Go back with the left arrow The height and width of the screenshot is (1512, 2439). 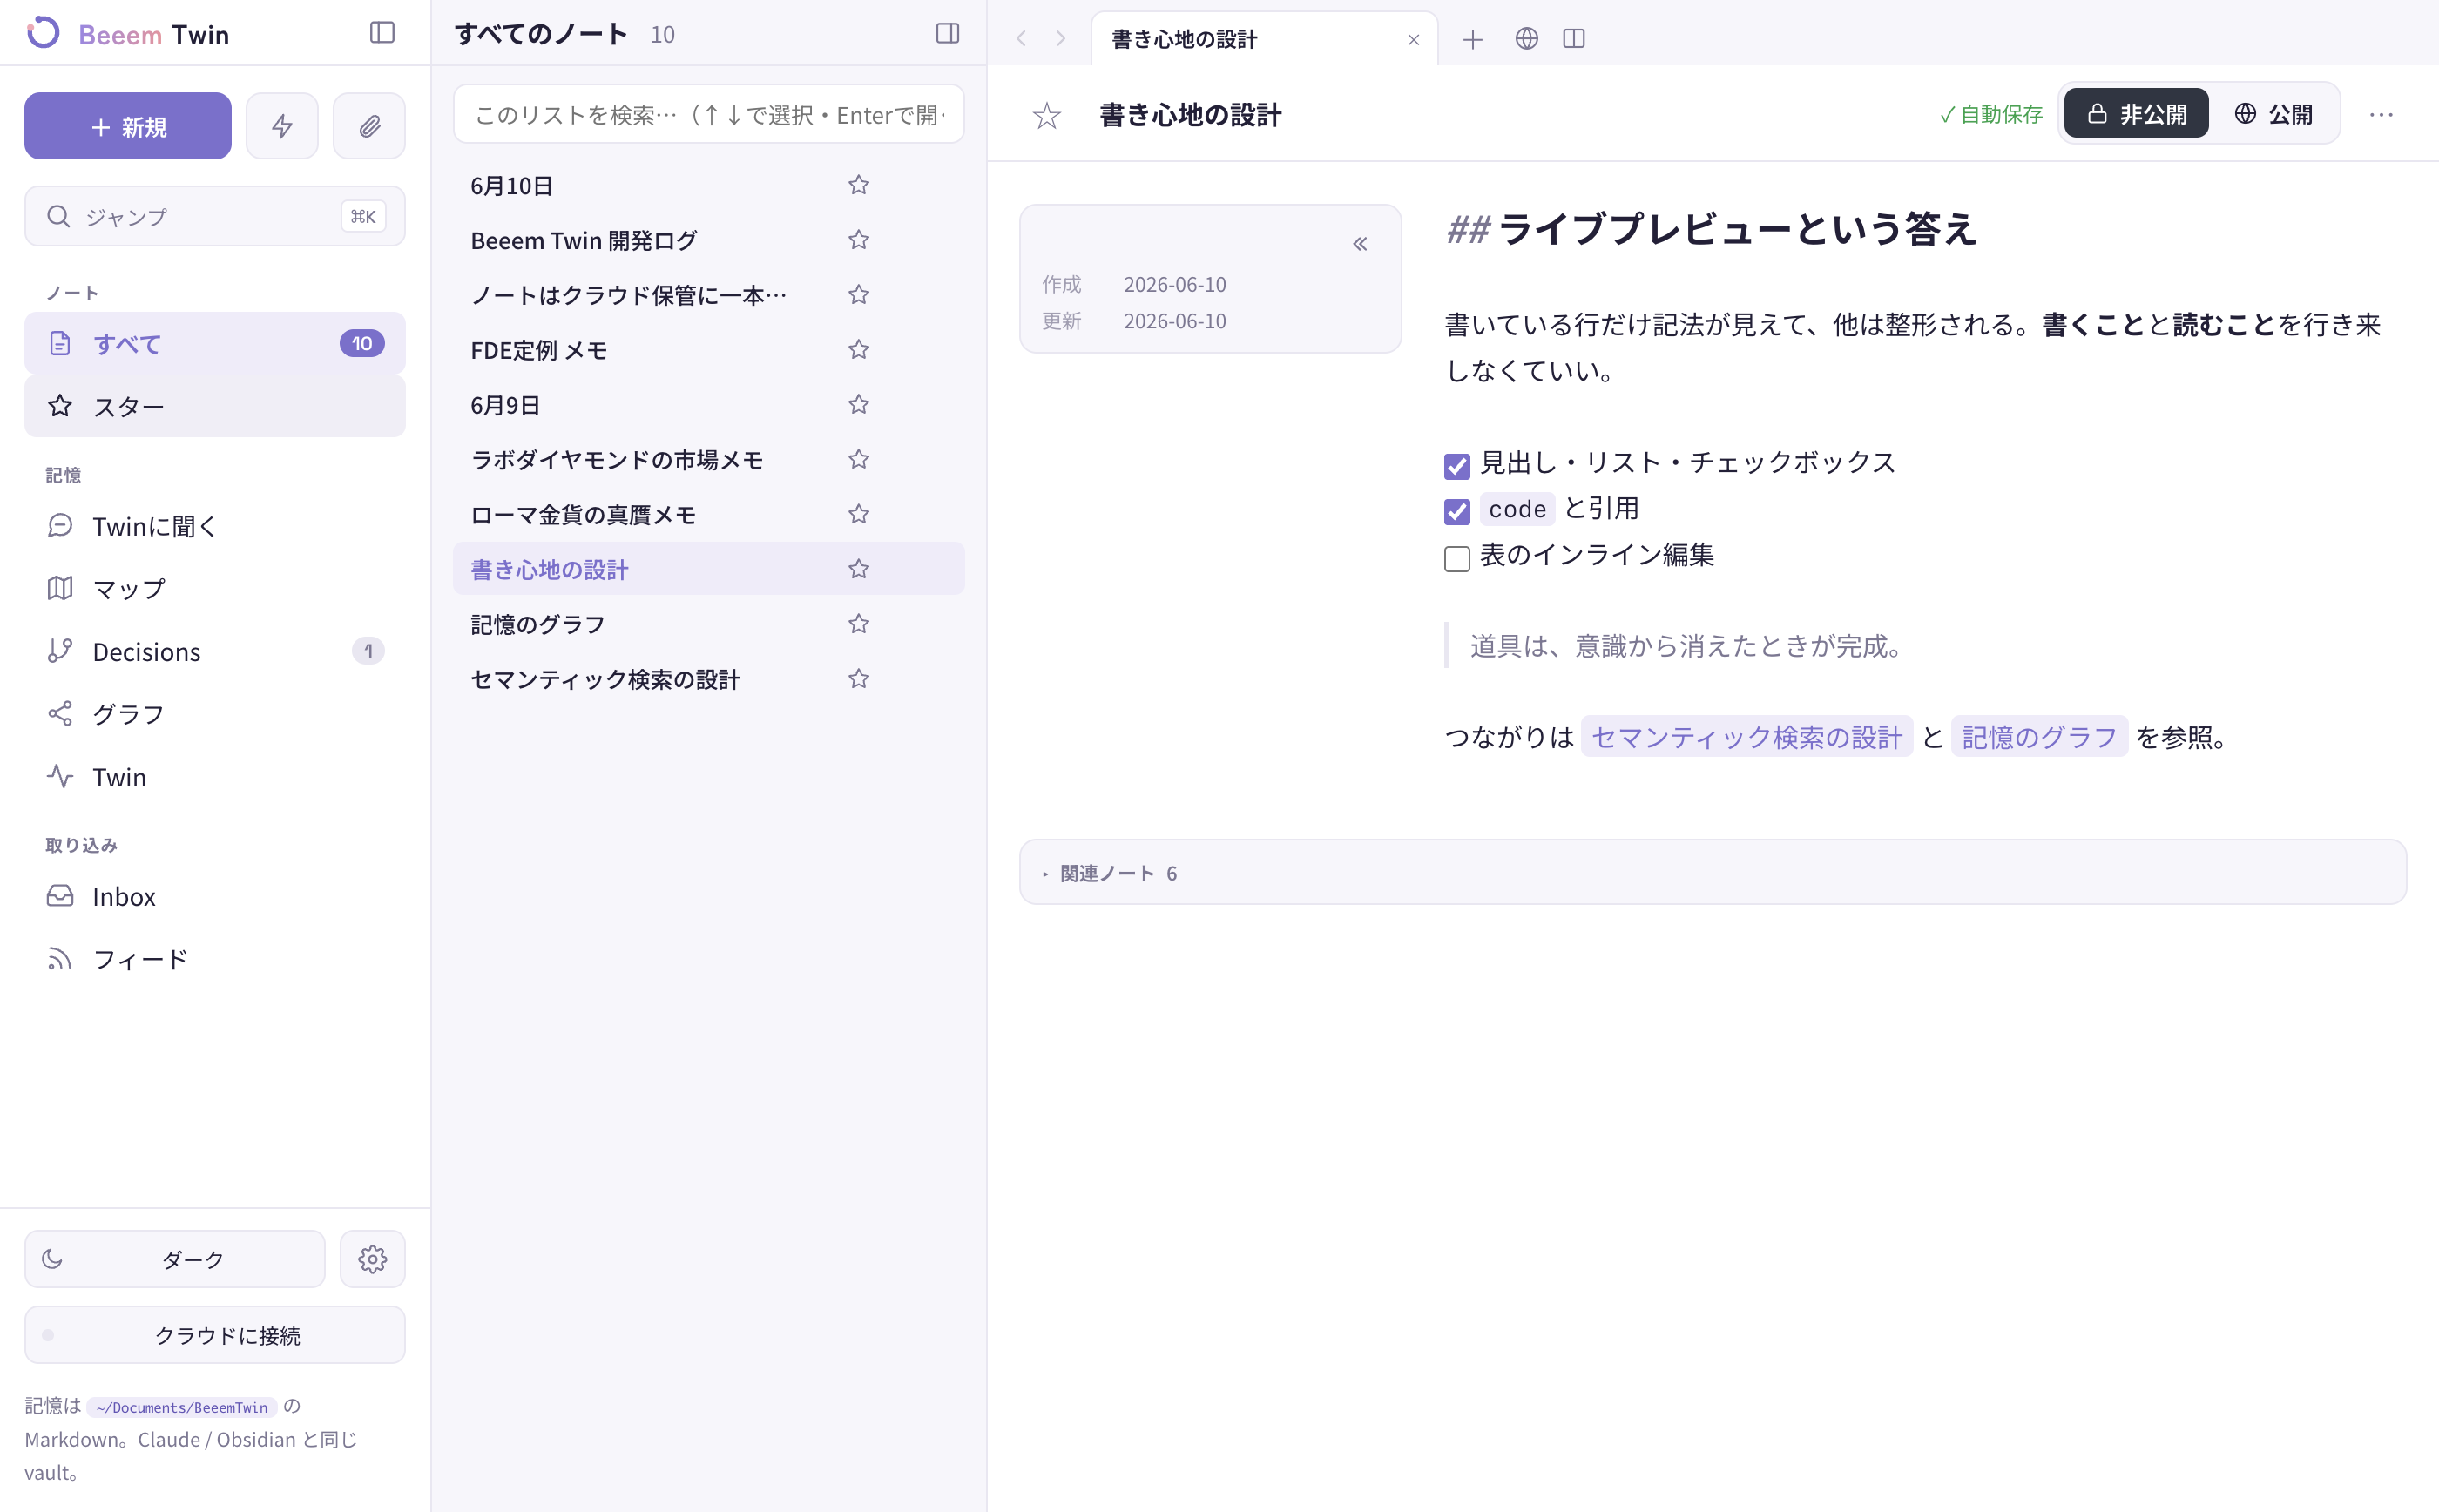[x=1021, y=38]
